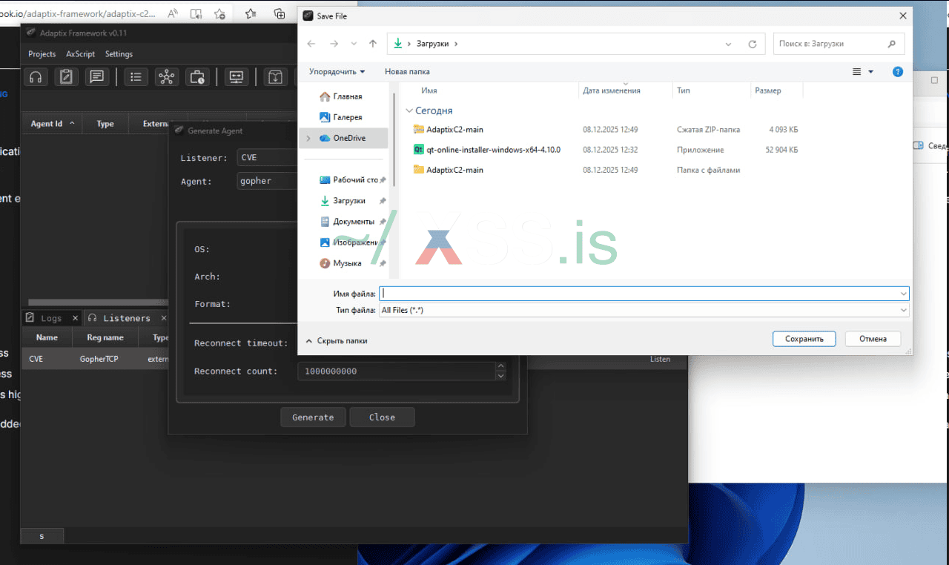This screenshot has width=949, height=565.
Task: Decrease Reconnect count with the down arrow
Action: (501, 376)
